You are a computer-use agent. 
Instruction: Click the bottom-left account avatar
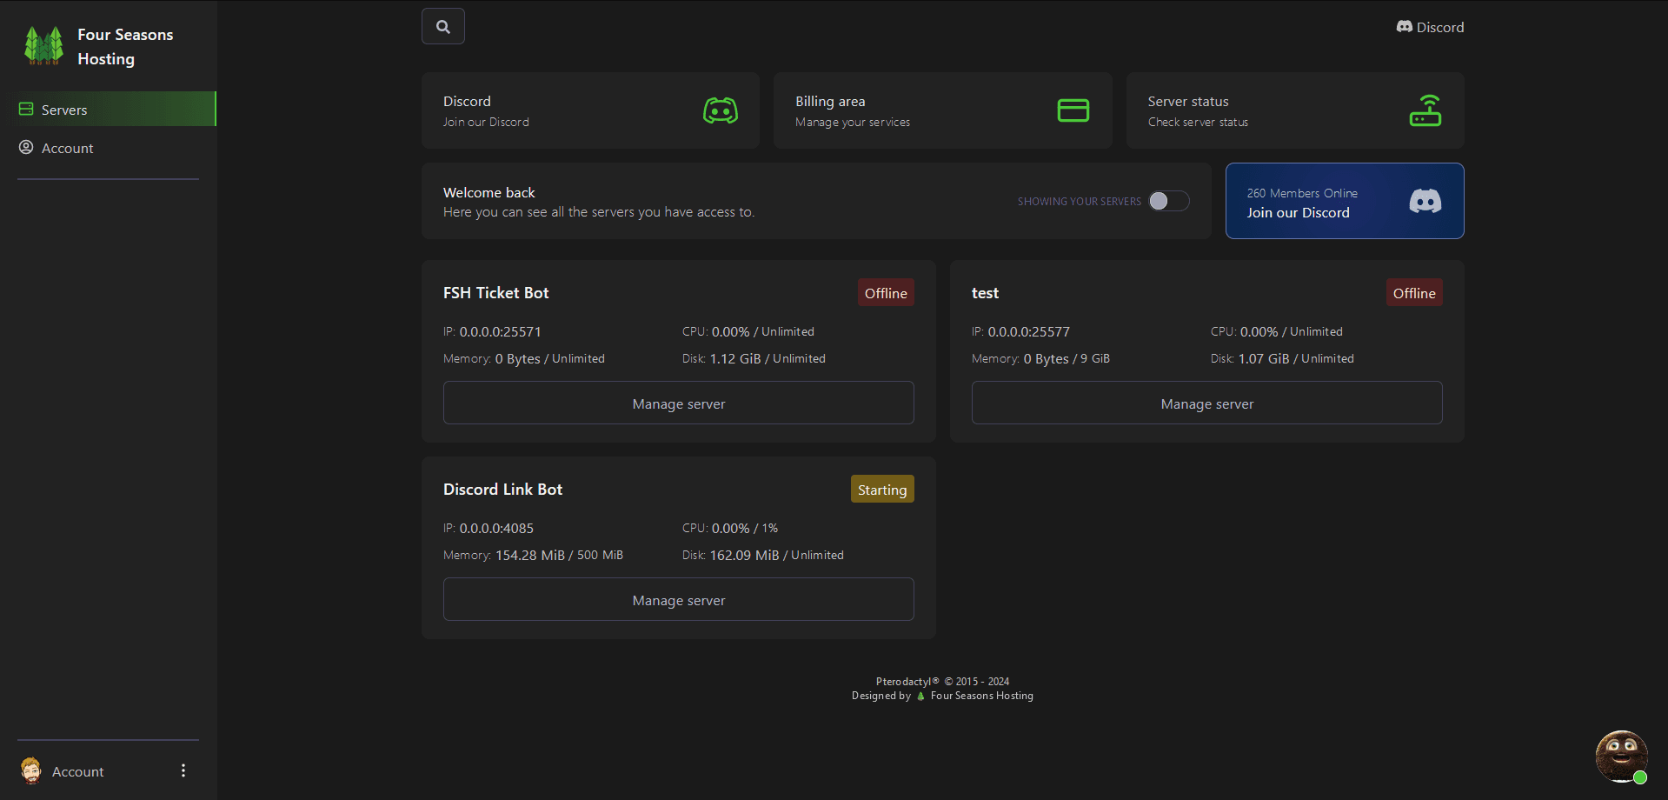click(31, 771)
